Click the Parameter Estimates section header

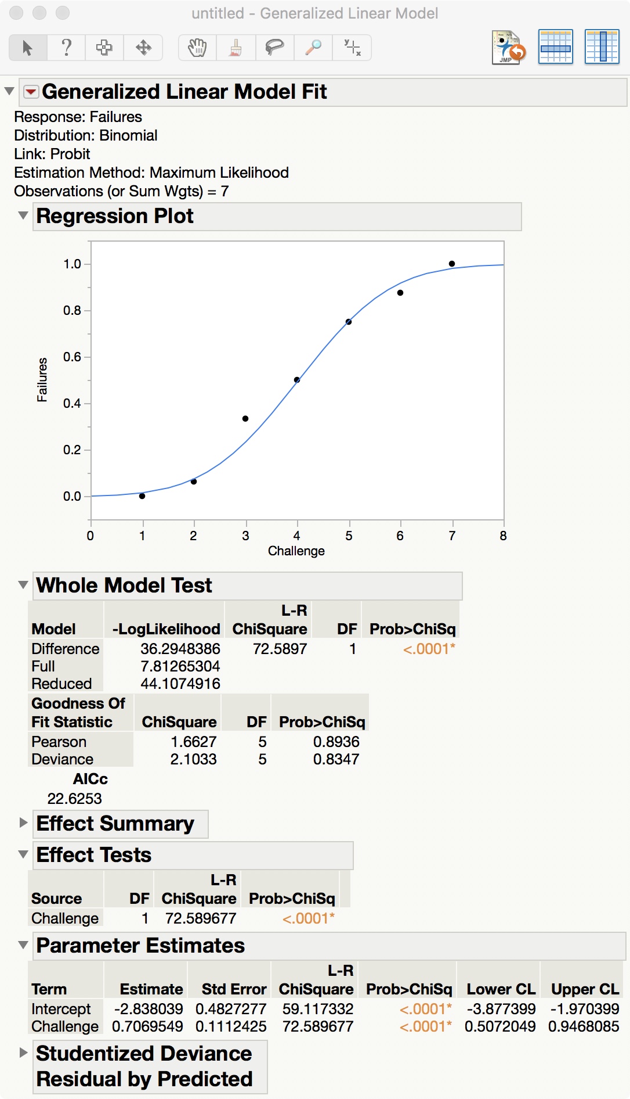(x=140, y=946)
